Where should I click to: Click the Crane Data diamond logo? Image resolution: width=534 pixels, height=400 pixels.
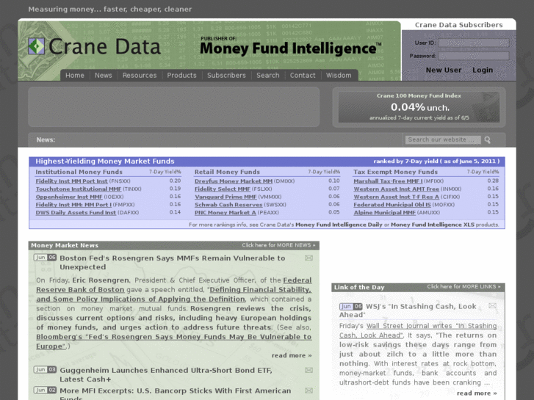coord(36,46)
